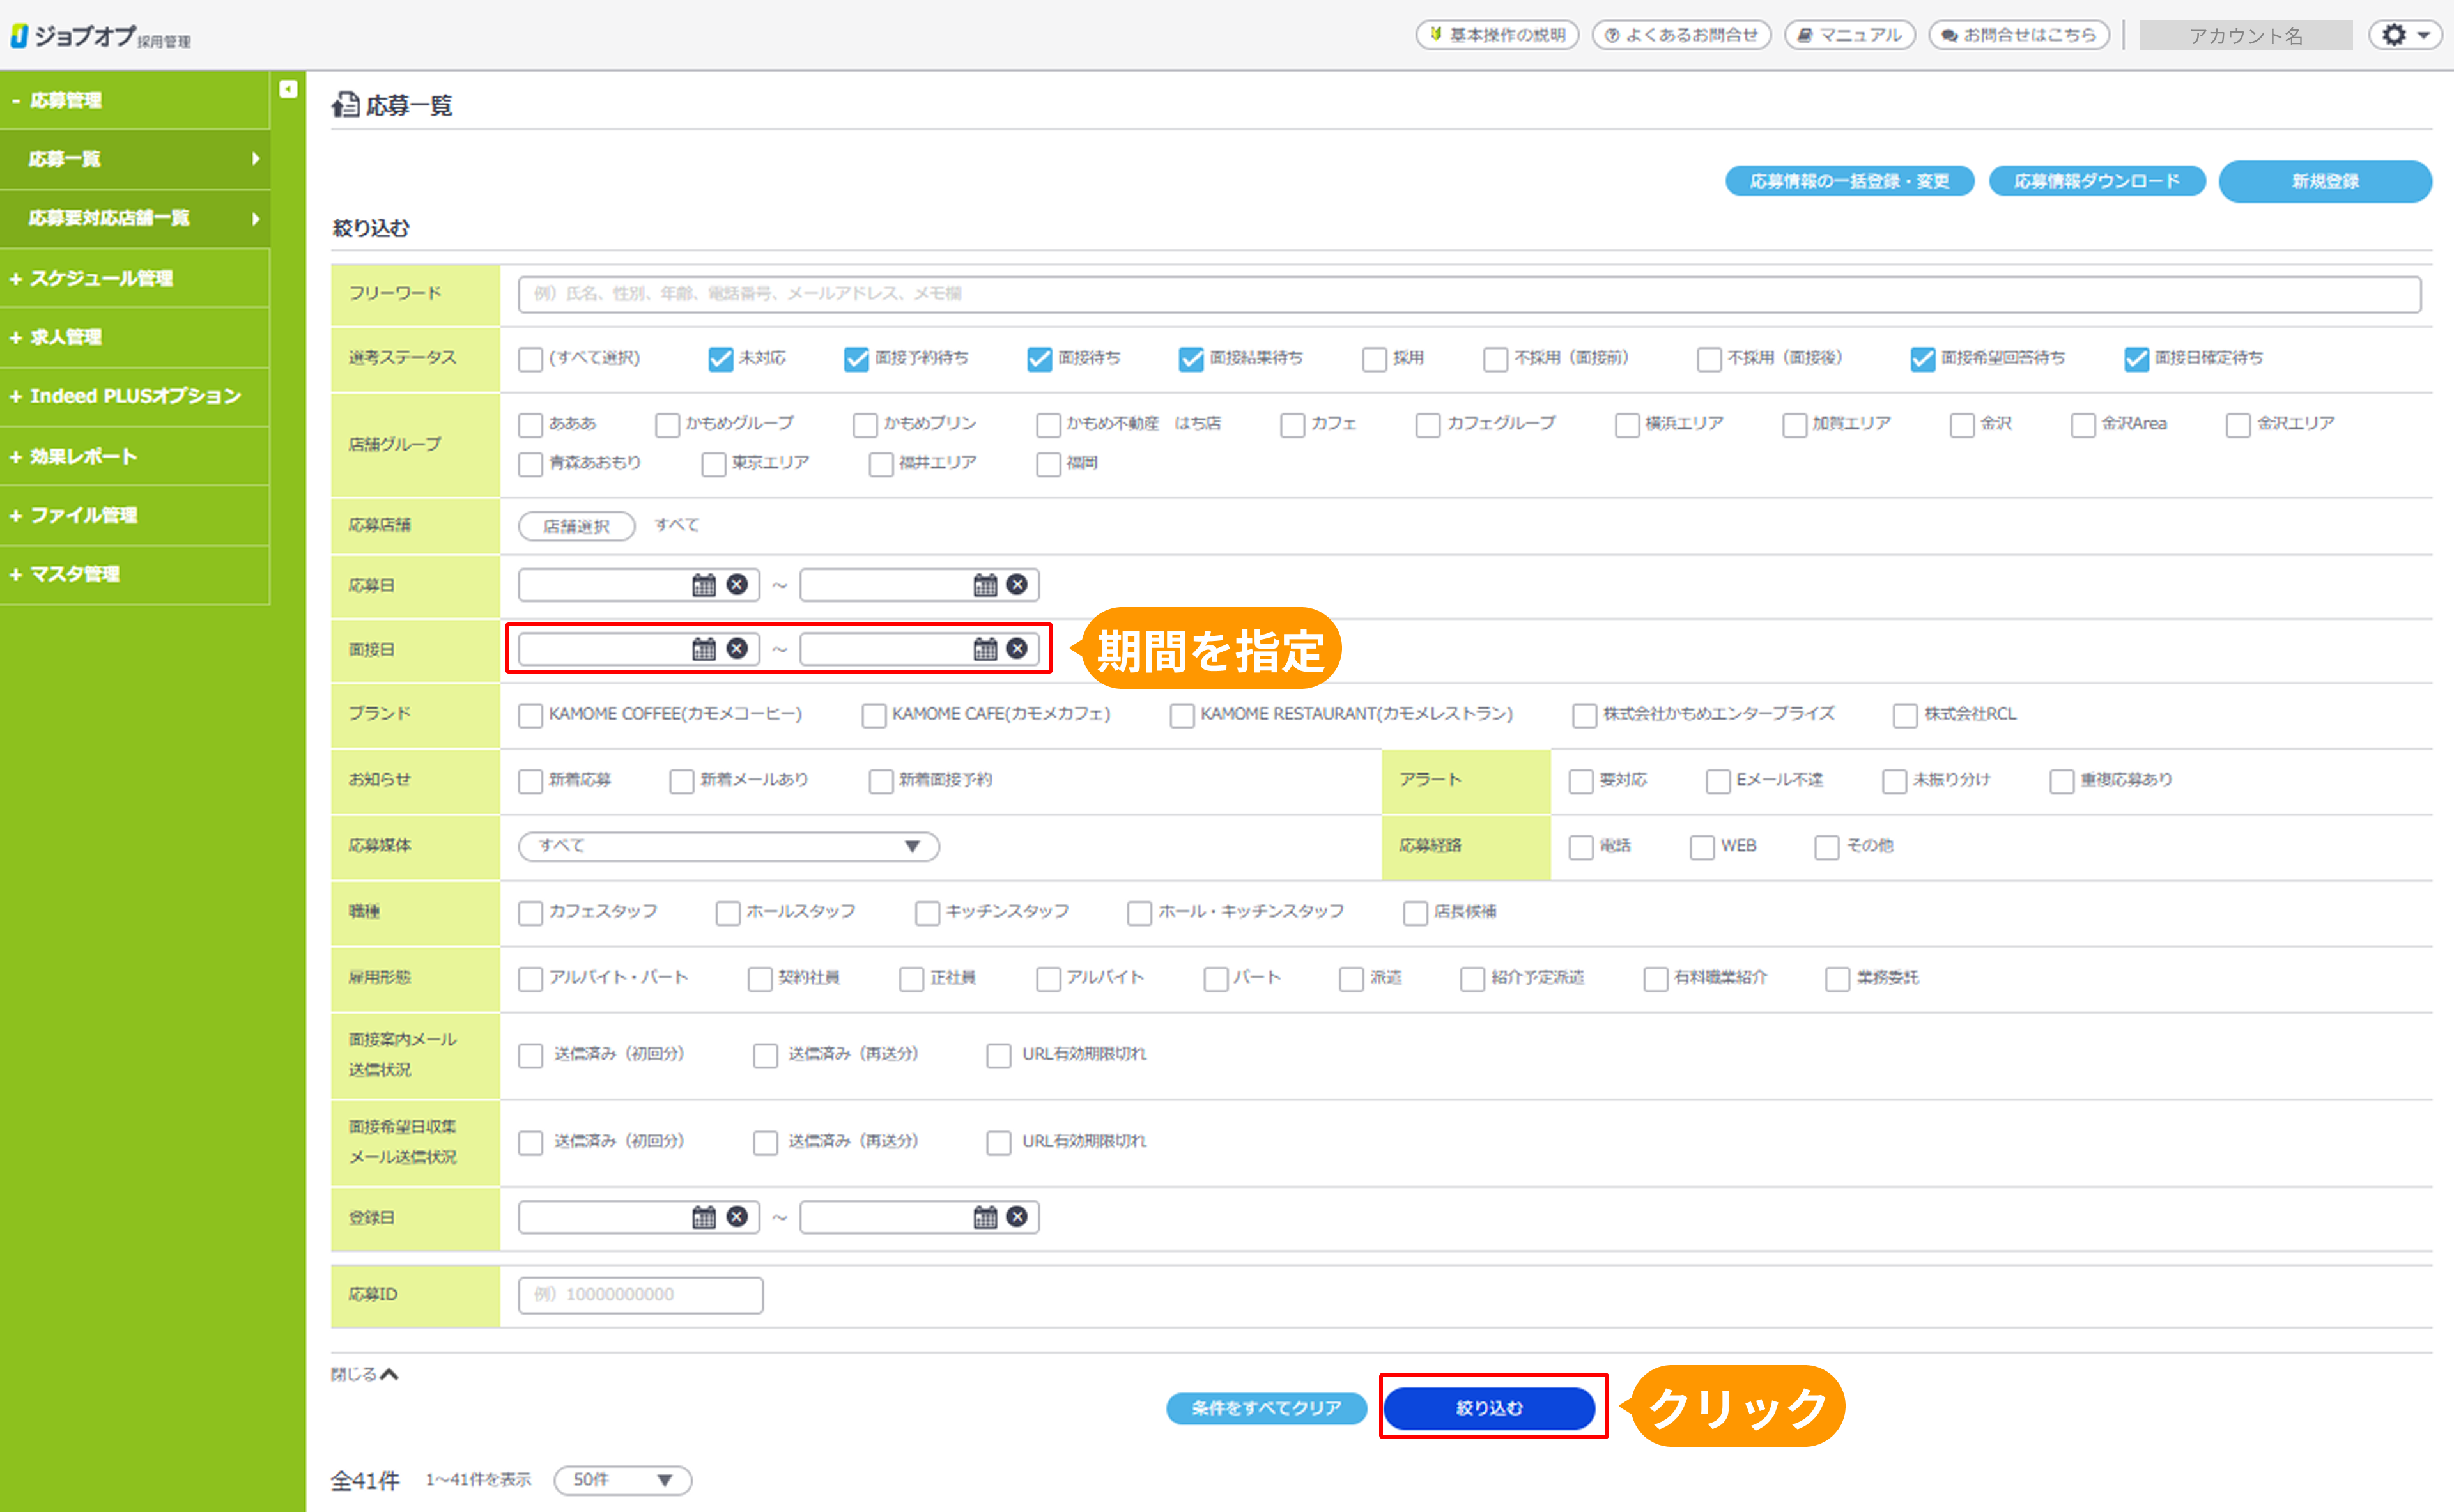Open the 応募媒体 dropdown showing すべて
Viewport: 2454px width, 1512px height.
click(728, 846)
